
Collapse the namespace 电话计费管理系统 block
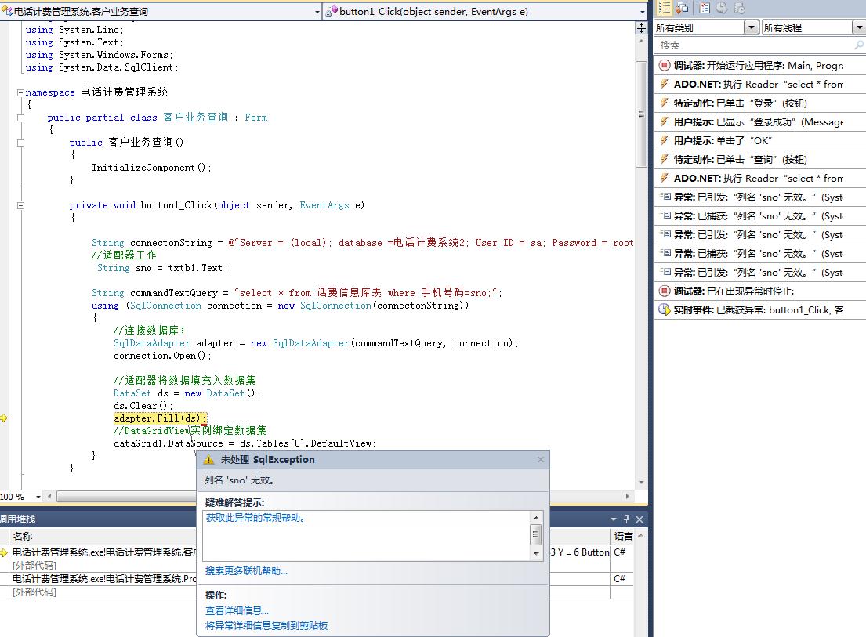pyautogui.click(x=20, y=92)
